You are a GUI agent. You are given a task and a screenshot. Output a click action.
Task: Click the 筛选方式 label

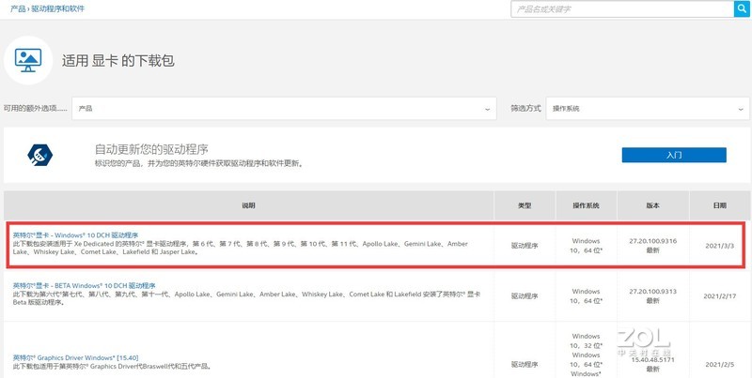click(x=525, y=109)
